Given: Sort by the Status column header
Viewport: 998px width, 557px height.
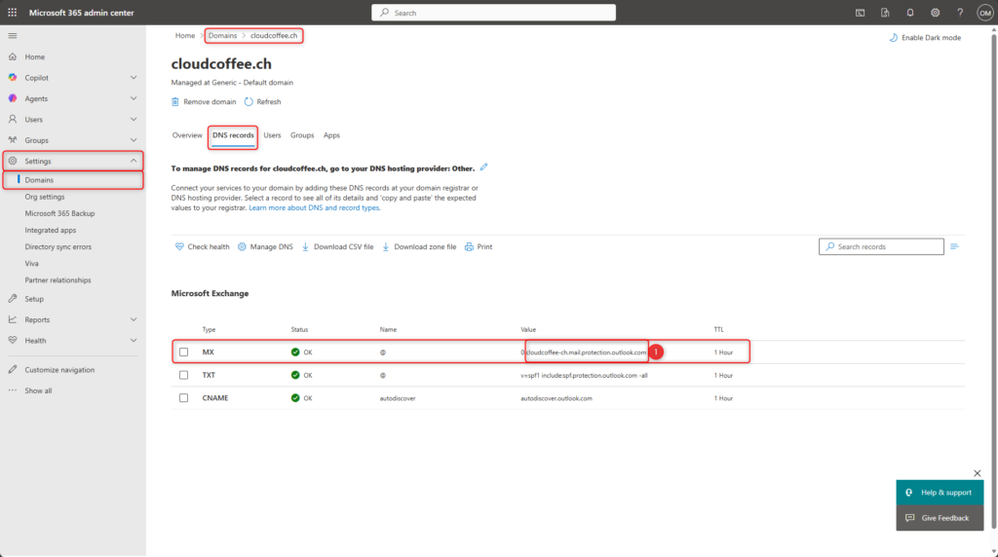Looking at the screenshot, I should pyautogui.click(x=299, y=329).
